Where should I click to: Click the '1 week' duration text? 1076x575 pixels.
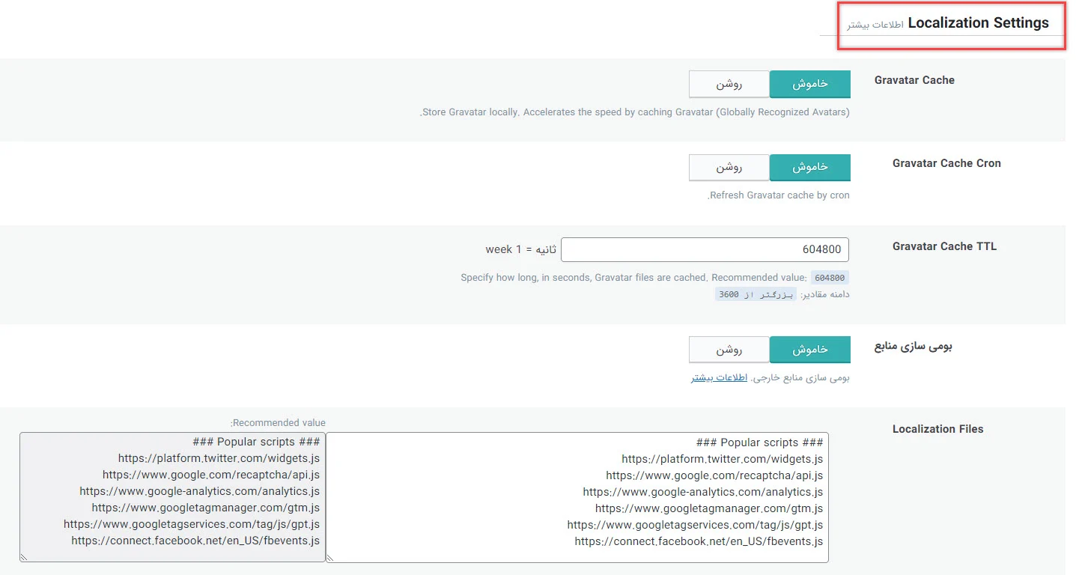tap(504, 249)
